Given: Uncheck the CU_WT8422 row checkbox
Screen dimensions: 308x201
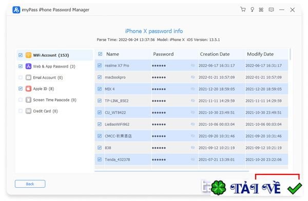Looking at the screenshot, I should [x=100, y=113].
